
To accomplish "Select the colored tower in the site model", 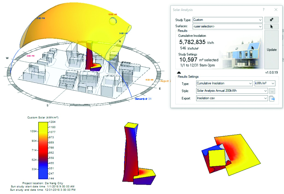I will tap(89, 55).
